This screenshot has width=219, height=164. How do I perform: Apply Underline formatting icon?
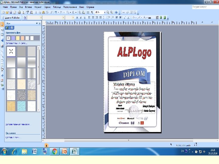tap(85, 18)
